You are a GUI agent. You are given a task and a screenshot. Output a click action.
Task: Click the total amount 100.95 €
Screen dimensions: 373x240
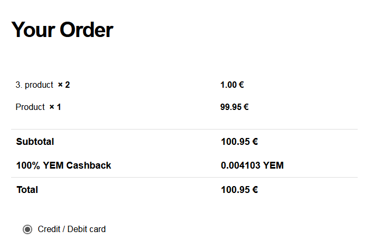(x=239, y=190)
